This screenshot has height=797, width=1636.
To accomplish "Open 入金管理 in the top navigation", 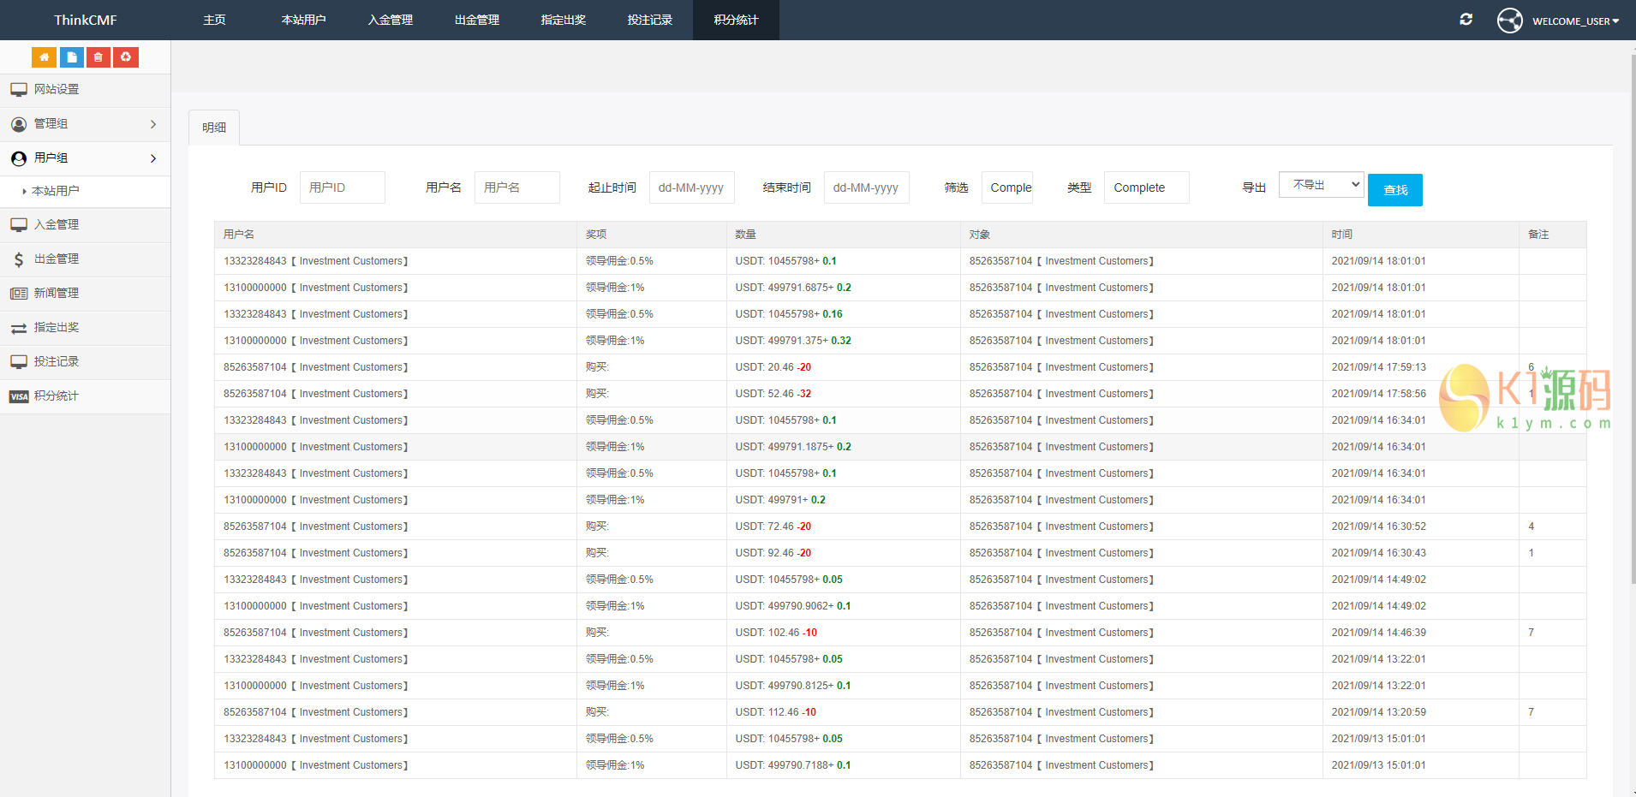I will click(390, 20).
